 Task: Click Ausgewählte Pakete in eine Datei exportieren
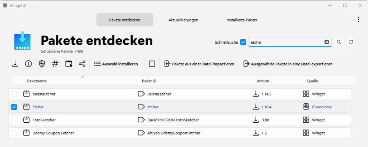[288, 64]
